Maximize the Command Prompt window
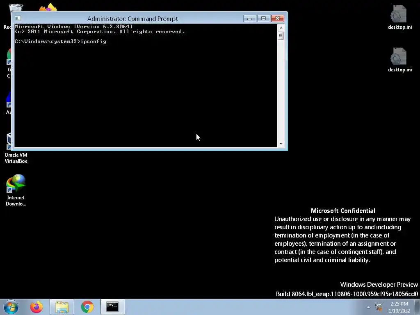 pos(263,18)
